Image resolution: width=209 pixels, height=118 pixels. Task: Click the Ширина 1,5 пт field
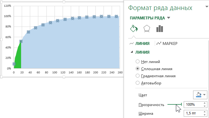[193, 113]
